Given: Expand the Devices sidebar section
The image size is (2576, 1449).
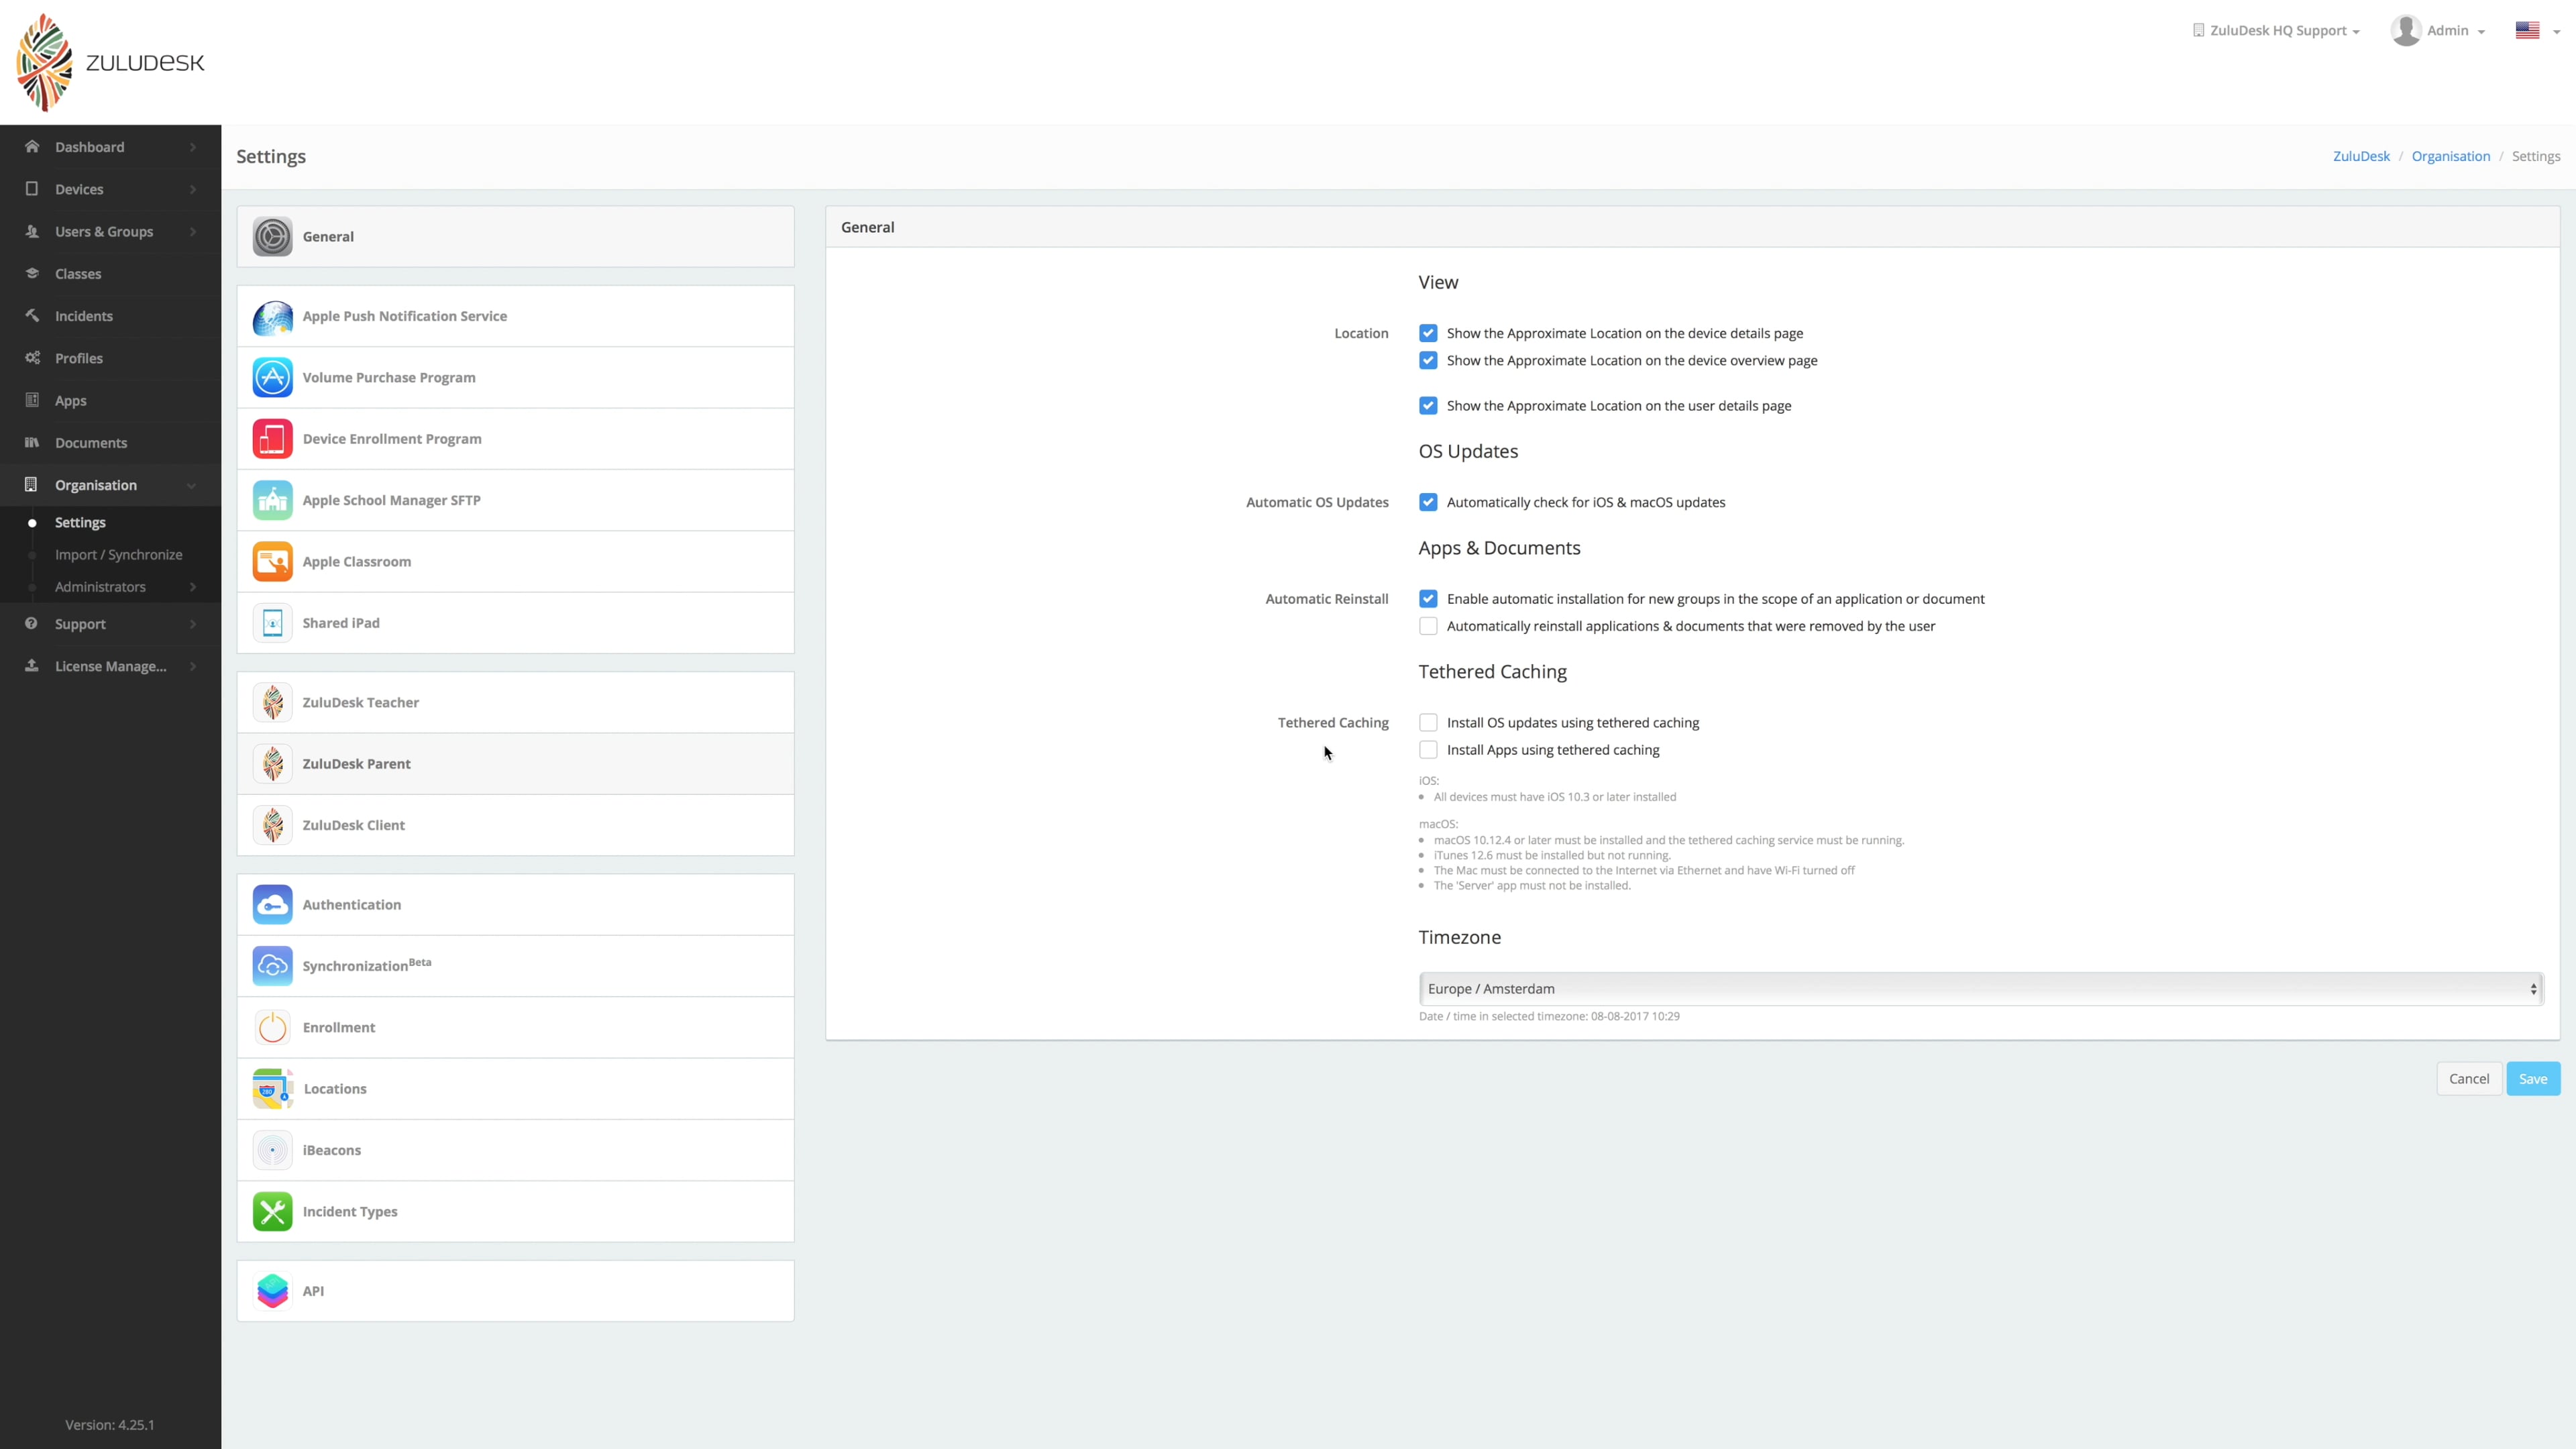Looking at the screenshot, I should (x=79, y=189).
